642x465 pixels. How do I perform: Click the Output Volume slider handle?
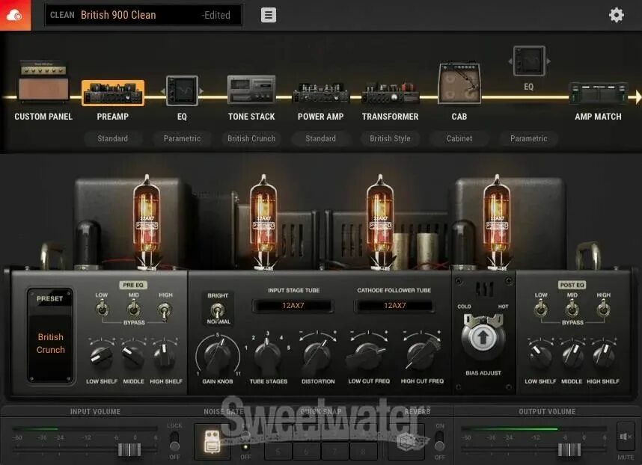tap(569, 450)
